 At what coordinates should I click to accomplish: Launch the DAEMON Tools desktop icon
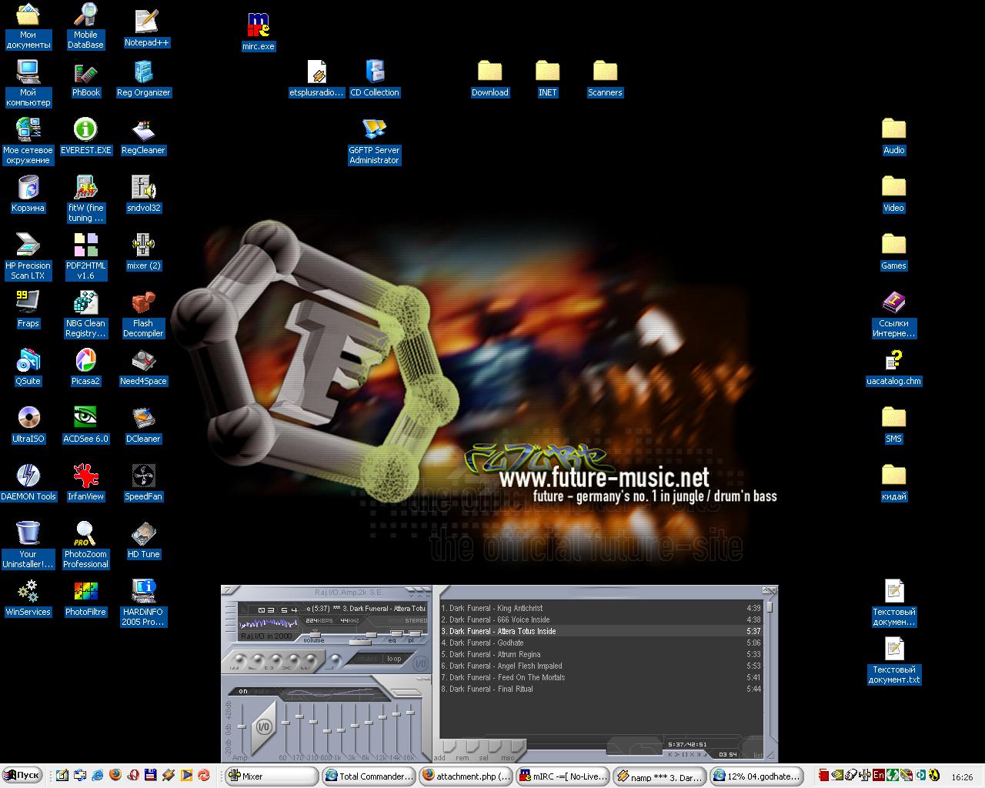(28, 476)
